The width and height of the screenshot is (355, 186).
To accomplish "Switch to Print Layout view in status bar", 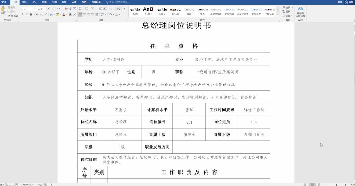I will pyautogui.click(x=312, y=185).
